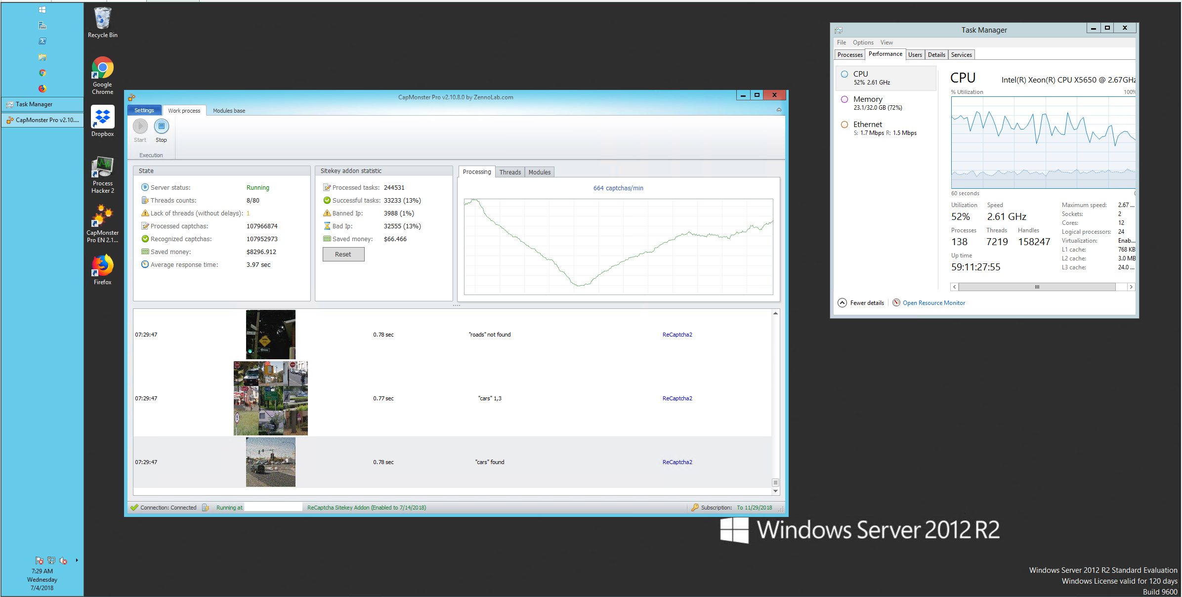Click the connection green check icon
This screenshot has height=597, width=1182.
pos(134,508)
